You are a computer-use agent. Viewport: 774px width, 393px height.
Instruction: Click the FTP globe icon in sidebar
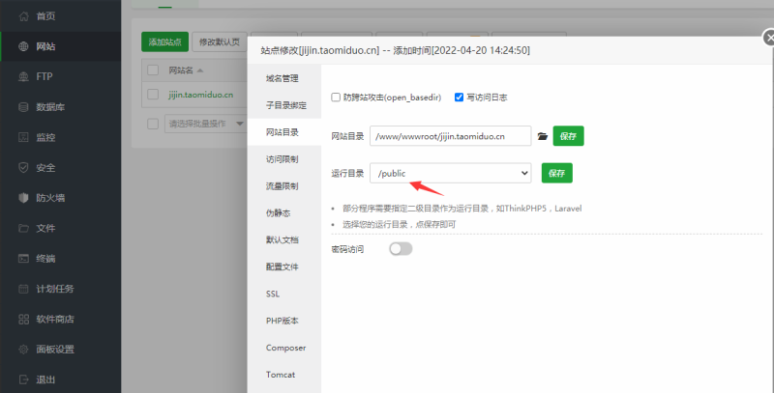pos(23,77)
